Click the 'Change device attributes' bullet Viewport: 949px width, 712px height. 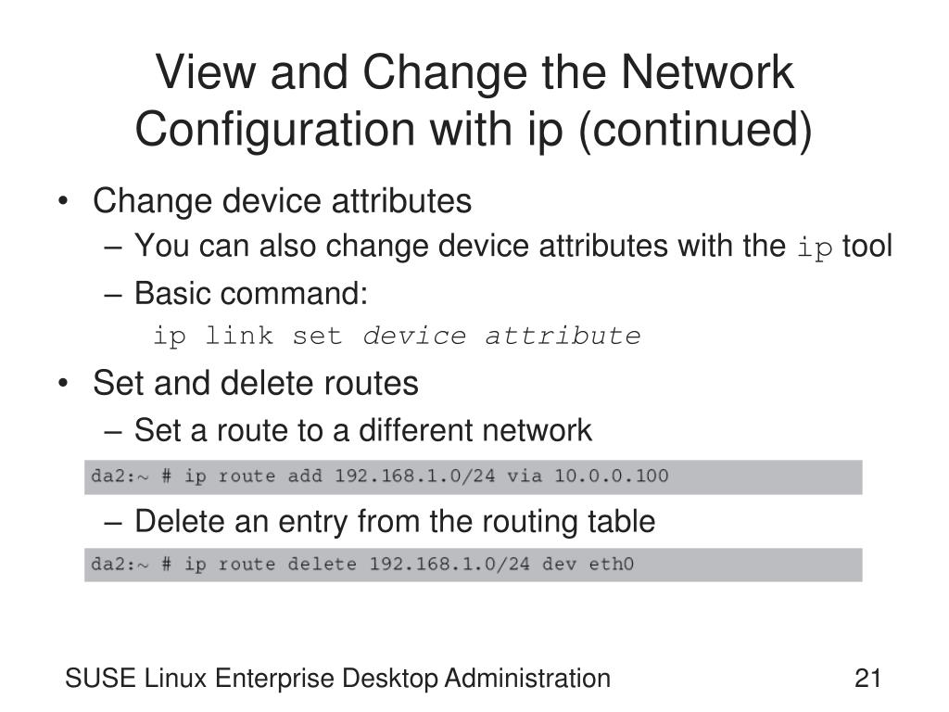pos(282,201)
